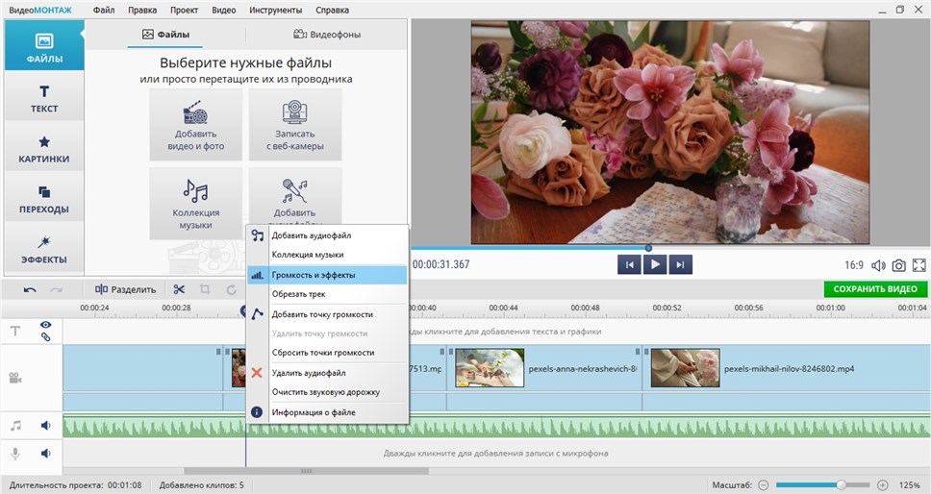Open the Инструменты menu
Image resolution: width=931 pixels, height=494 pixels.
[x=275, y=10]
